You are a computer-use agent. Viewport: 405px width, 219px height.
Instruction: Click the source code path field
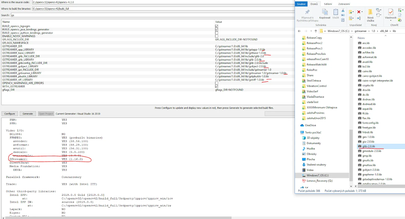coord(163,2)
